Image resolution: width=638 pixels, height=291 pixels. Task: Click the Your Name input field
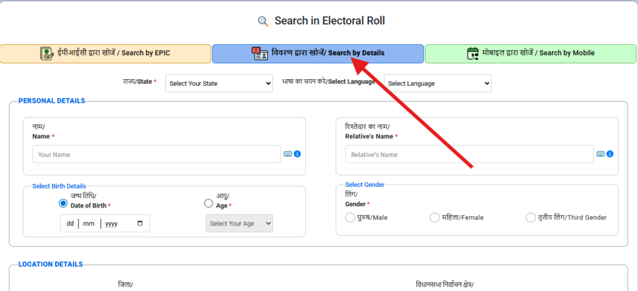point(156,155)
